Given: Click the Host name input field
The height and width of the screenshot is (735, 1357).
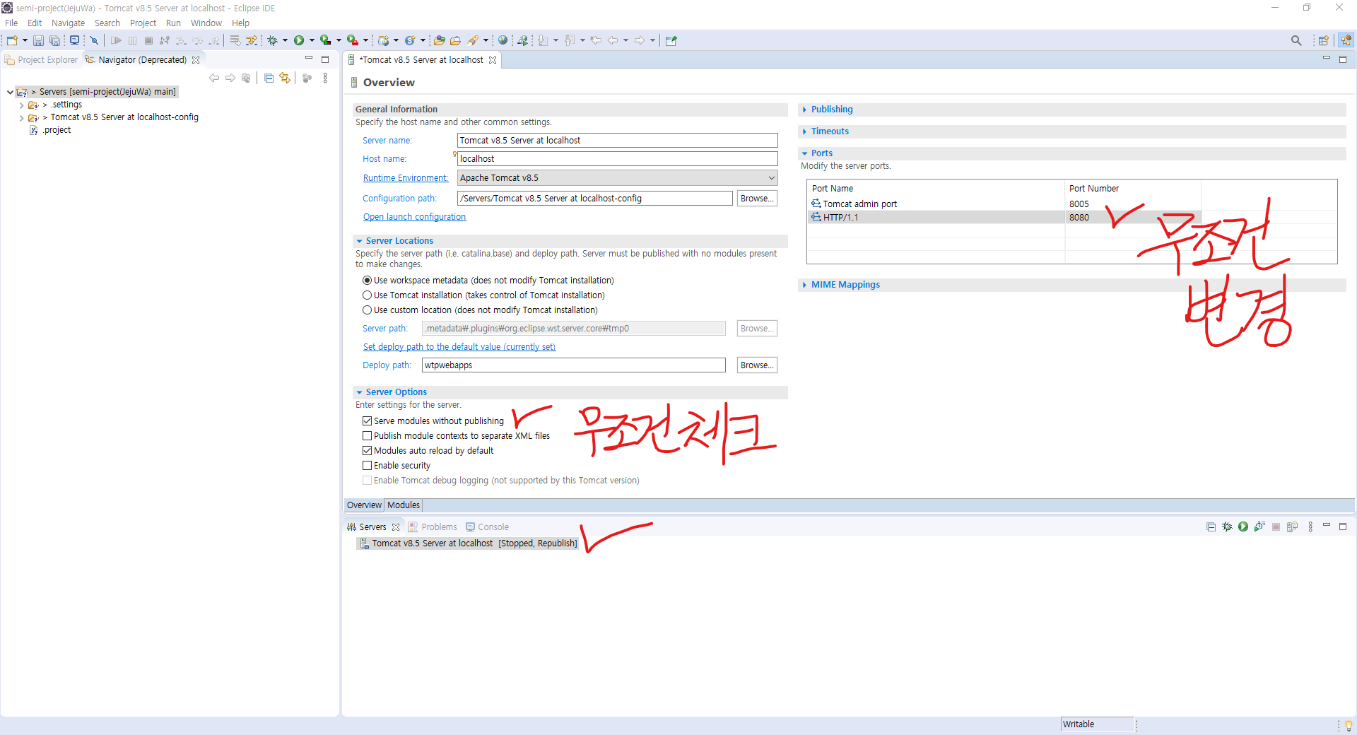Looking at the screenshot, I should click(x=617, y=159).
